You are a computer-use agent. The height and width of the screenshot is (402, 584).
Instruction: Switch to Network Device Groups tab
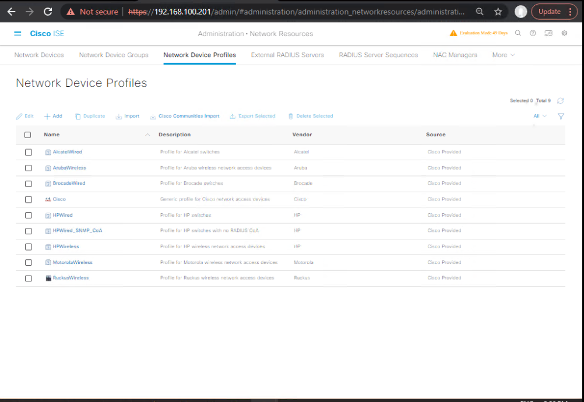[114, 55]
